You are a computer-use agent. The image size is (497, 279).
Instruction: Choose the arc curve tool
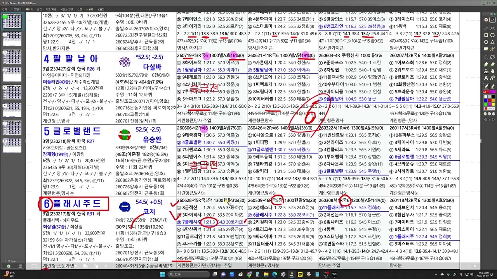coord(492,28)
